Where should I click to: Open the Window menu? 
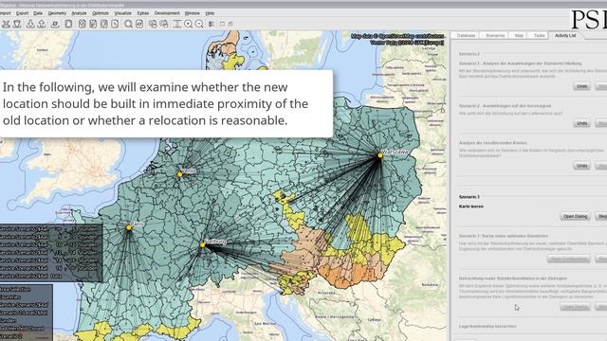click(192, 13)
